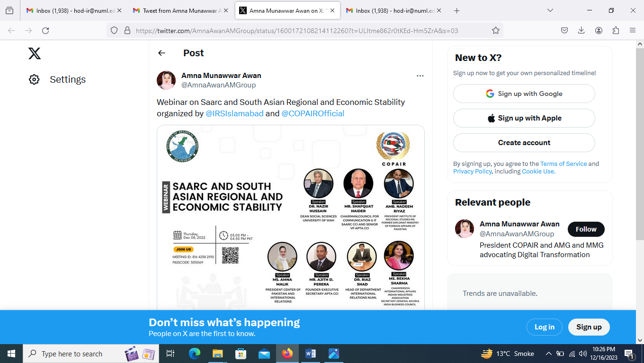Image resolution: width=644 pixels, height=363 pixels.
Task: Click scrollbar down arrow
Action: pos(640,340)
